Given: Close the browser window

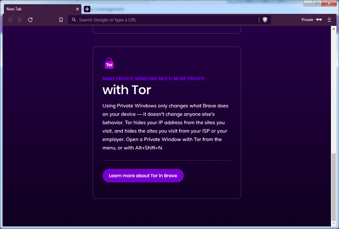Looking at the screenshot, I should (x=329, y=4).
